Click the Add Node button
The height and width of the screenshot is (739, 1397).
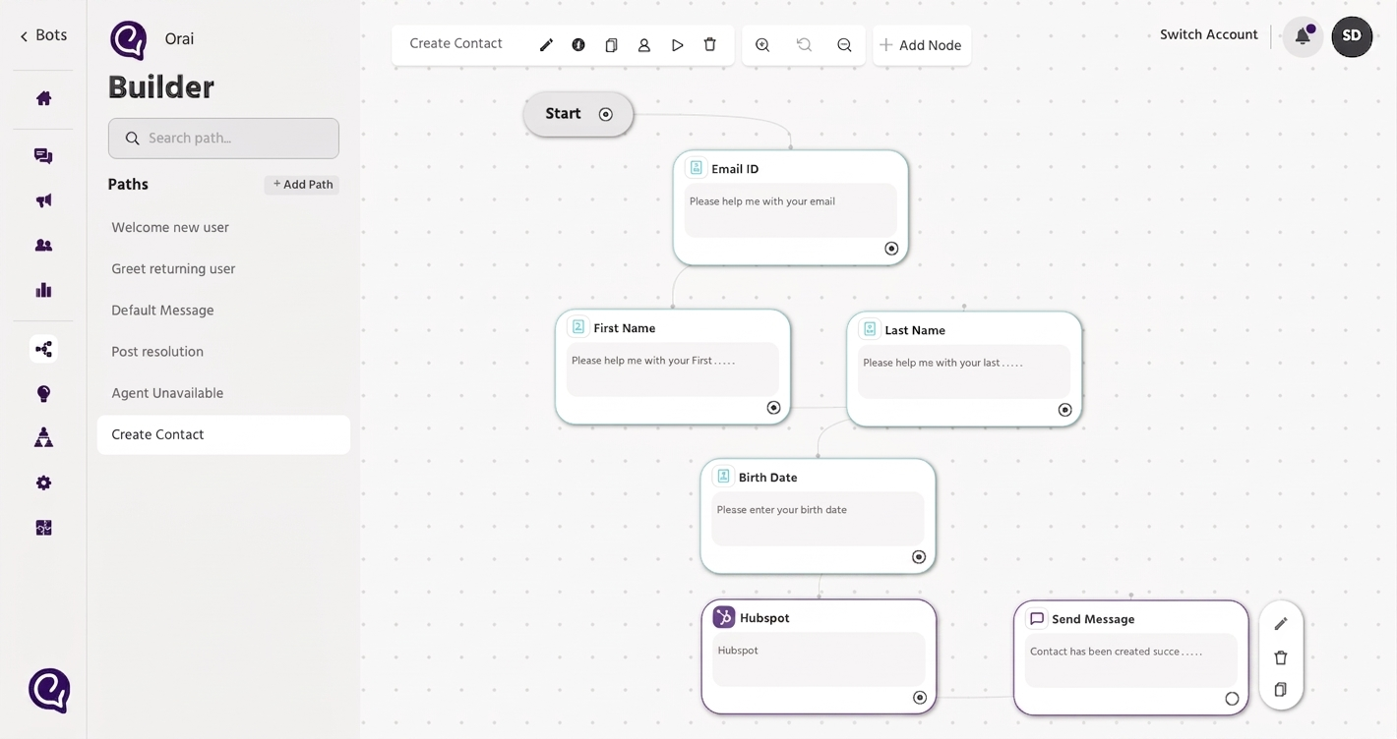click(x=921, y=45)
